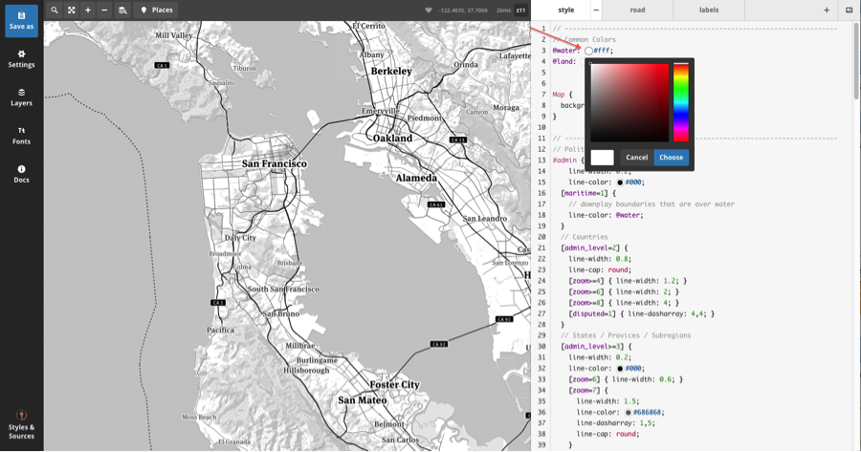Toggle fullscreen map view
The image size is (861, 452).
click(x=71, y=11)
